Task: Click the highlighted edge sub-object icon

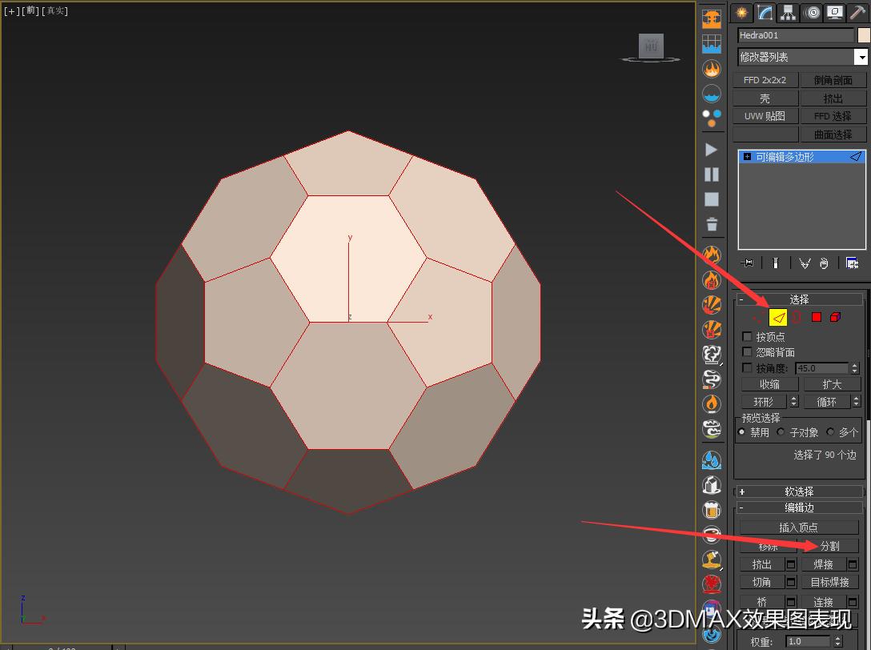Action: coord(778,317)
